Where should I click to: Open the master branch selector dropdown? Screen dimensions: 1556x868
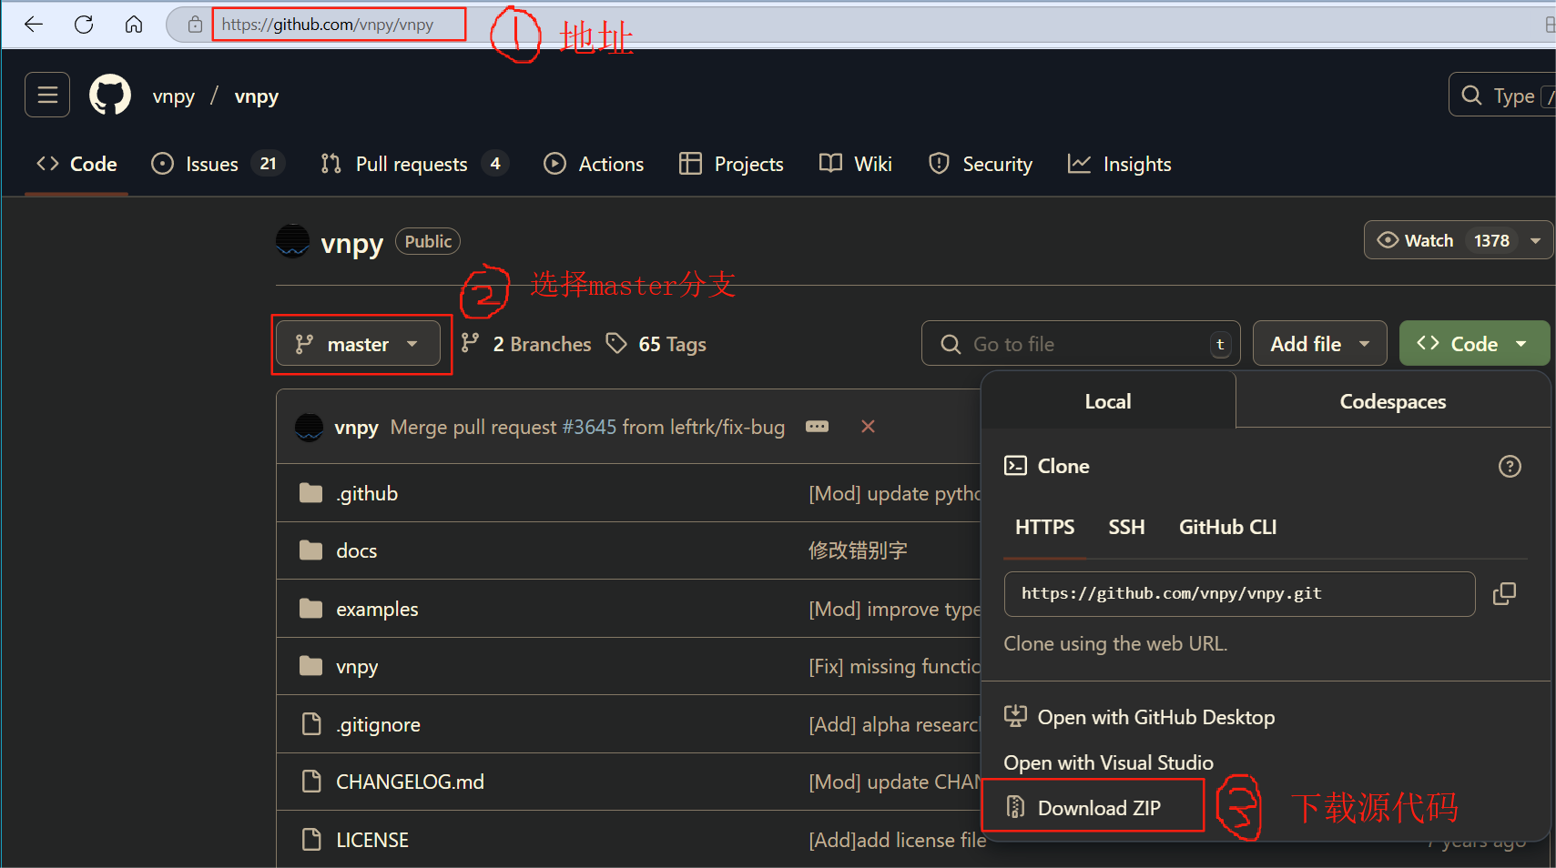(x=358, y=344)
